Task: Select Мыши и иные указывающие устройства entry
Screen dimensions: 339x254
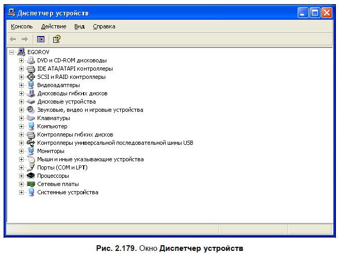Action: [x=90, y=159]
